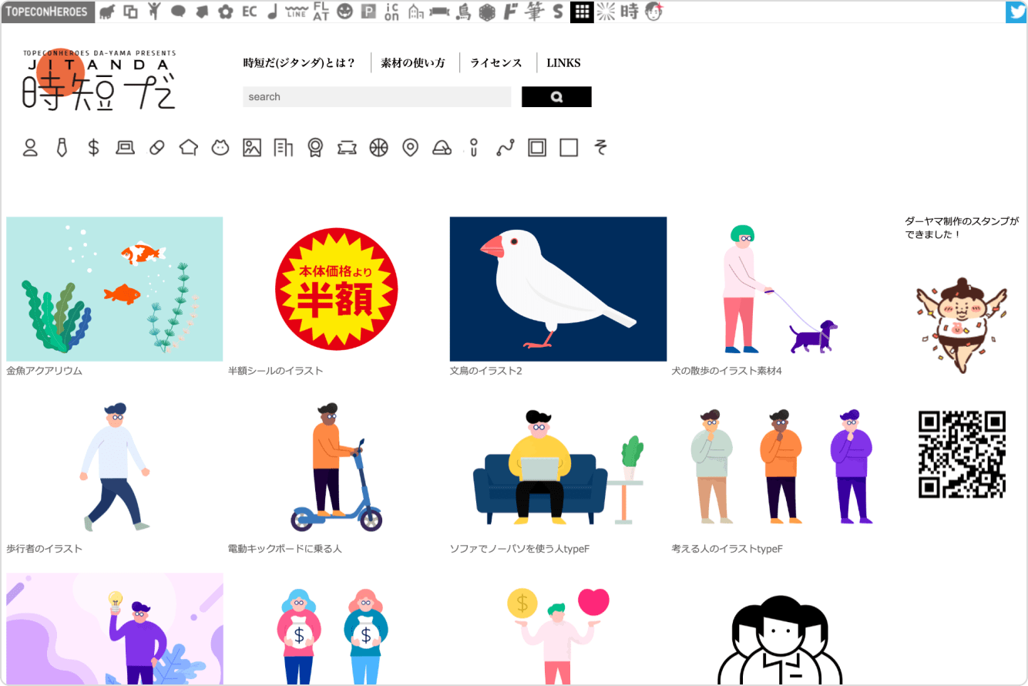Open the 半額 sticker illustration thumbnail

[x=337, y=289]
